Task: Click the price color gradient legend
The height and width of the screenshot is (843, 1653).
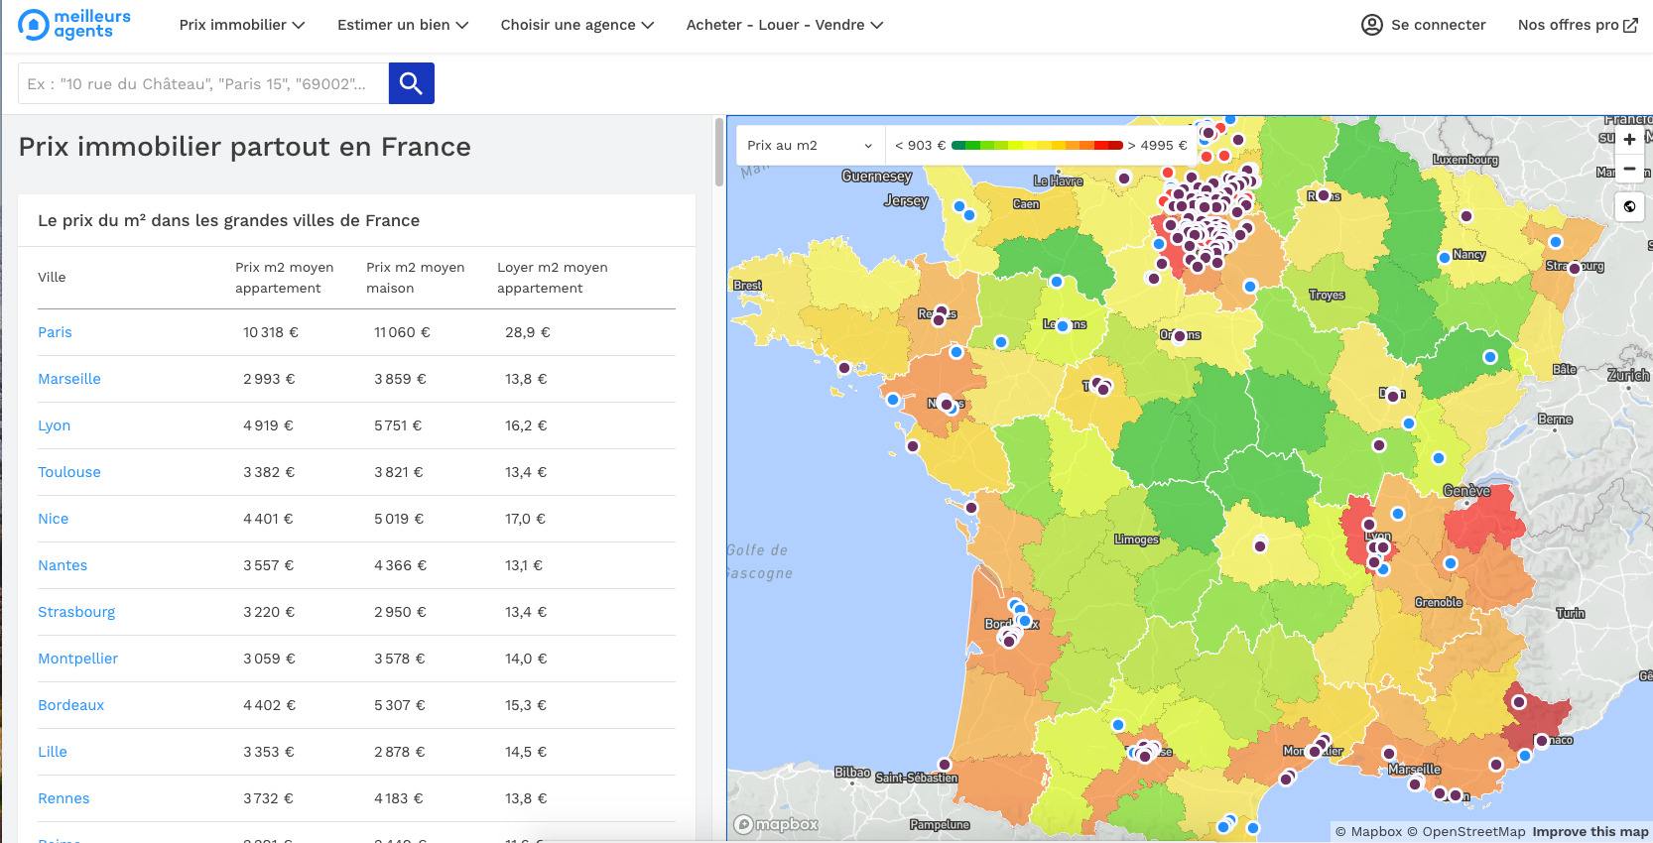Action: (x=1037, y=145)
